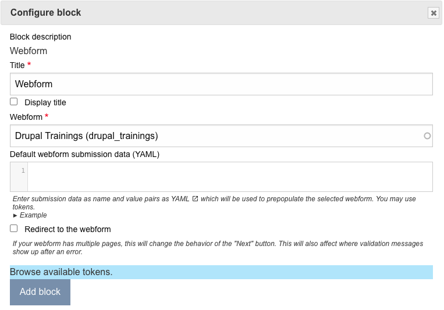Click the "Redirect to the webform" label

(x=68, y=229)
